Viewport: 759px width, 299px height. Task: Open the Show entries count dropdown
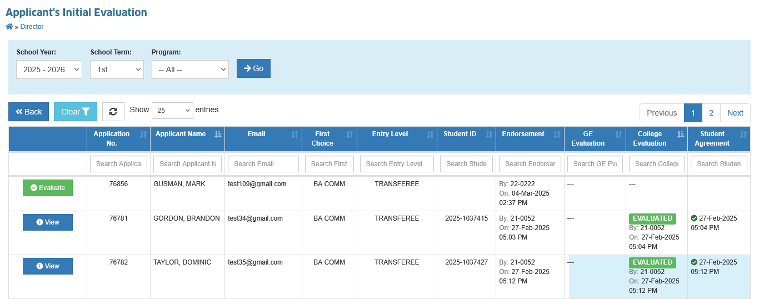172,110
